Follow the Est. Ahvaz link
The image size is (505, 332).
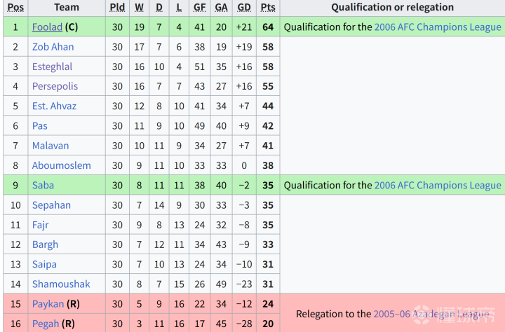pyautogui.click(x=54, y=106)
